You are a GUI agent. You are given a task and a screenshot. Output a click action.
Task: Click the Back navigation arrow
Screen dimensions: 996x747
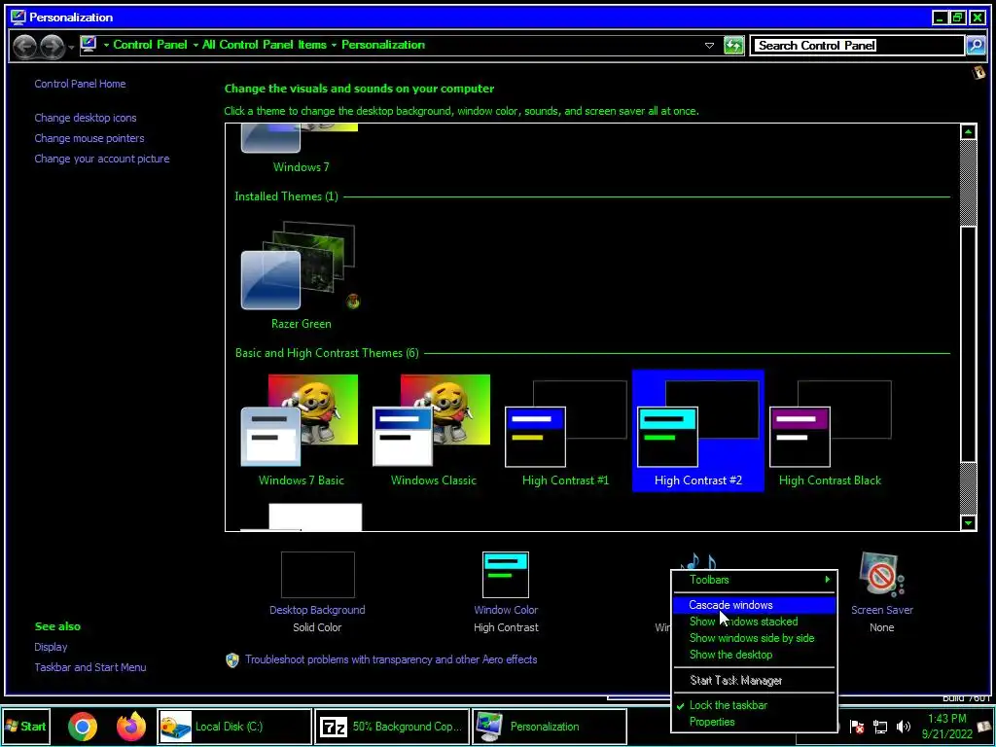click(24, 46)
